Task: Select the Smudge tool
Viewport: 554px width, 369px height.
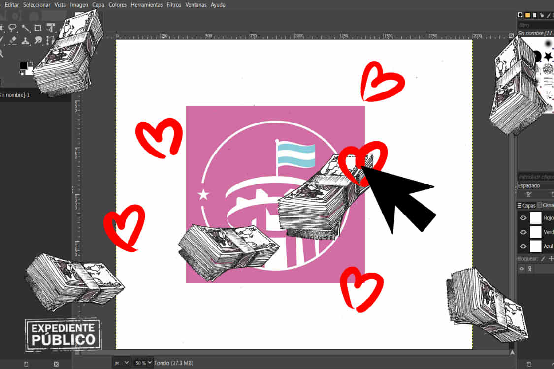Action: click(38, 41)
